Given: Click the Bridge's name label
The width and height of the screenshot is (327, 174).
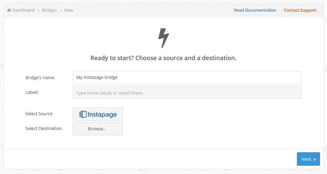Looking at the screenshot, I should point(40,77).
